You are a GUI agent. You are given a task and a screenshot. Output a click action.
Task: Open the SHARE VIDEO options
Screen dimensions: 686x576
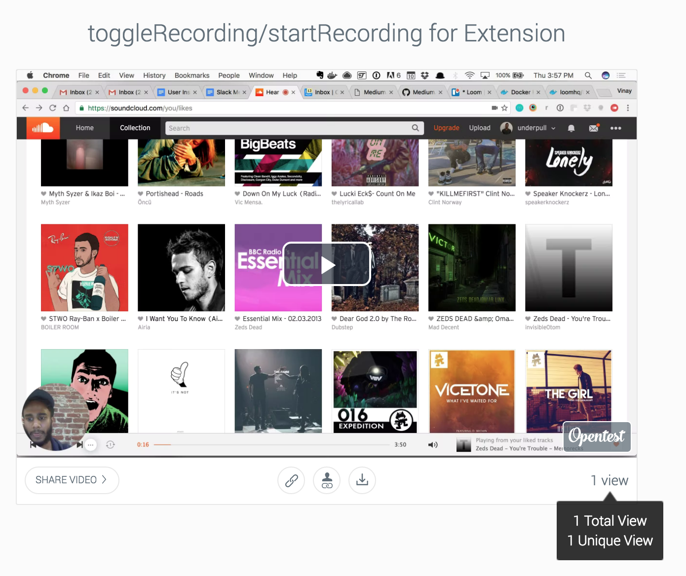click(x=72, y=480)
